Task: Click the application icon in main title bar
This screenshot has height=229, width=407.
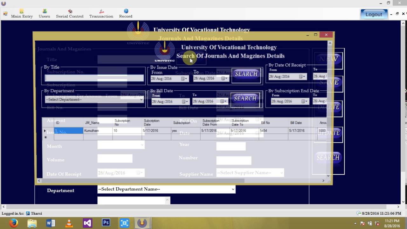Action: (x=3, y=3)
